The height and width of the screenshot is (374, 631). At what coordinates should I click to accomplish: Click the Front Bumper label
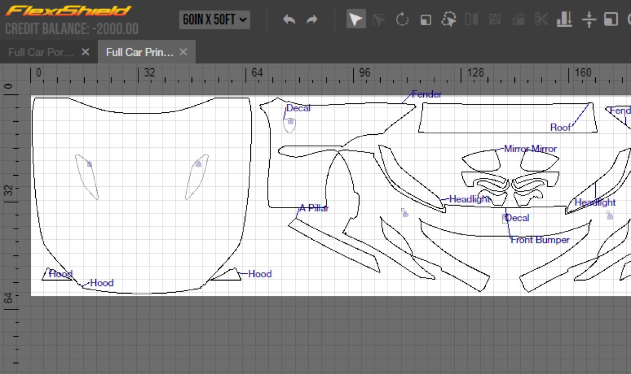tap(540, 240)
